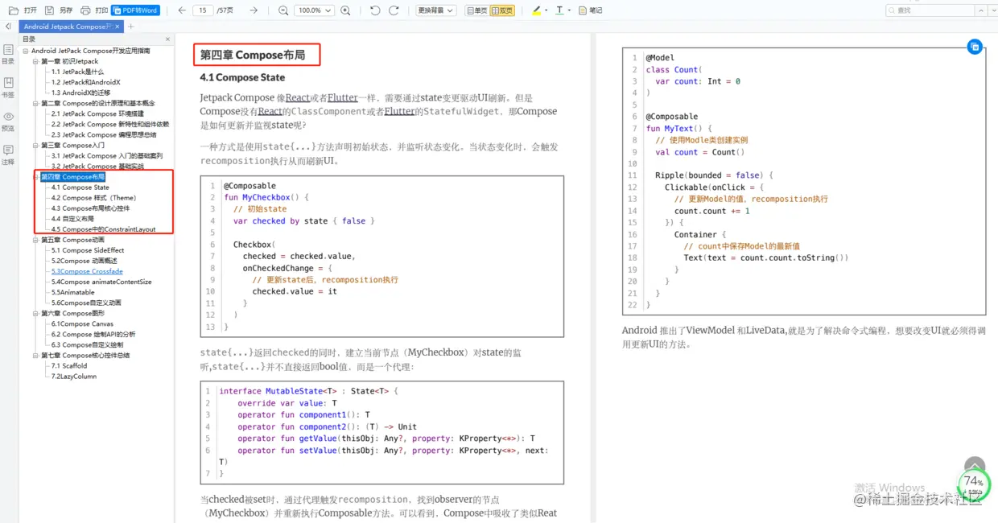Switch to 单页 single-page view
Screen dimensions: 998x523
point(476,10)
